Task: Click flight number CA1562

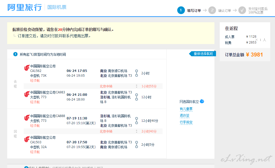Action: [36, 71]
